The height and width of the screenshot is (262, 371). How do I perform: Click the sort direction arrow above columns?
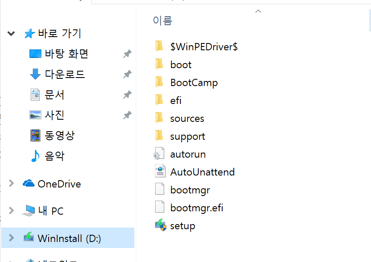tap(258, 11)
